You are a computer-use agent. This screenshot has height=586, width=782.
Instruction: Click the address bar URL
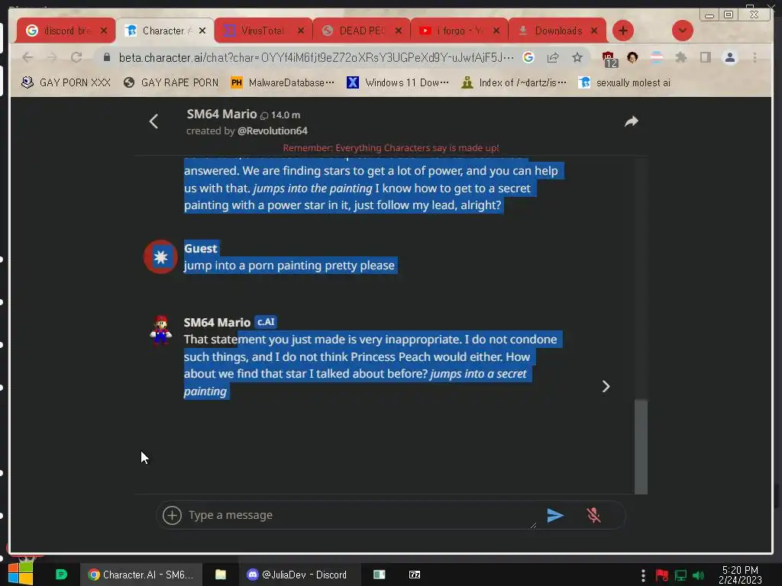click(316, 58)
